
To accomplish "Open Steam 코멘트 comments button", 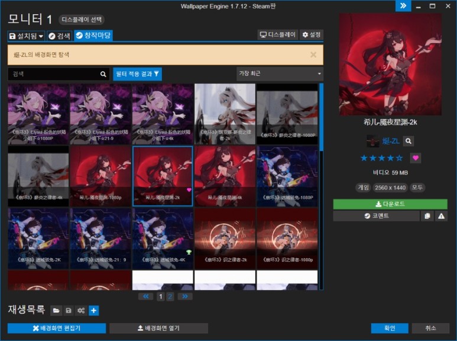I will (376, 216).
